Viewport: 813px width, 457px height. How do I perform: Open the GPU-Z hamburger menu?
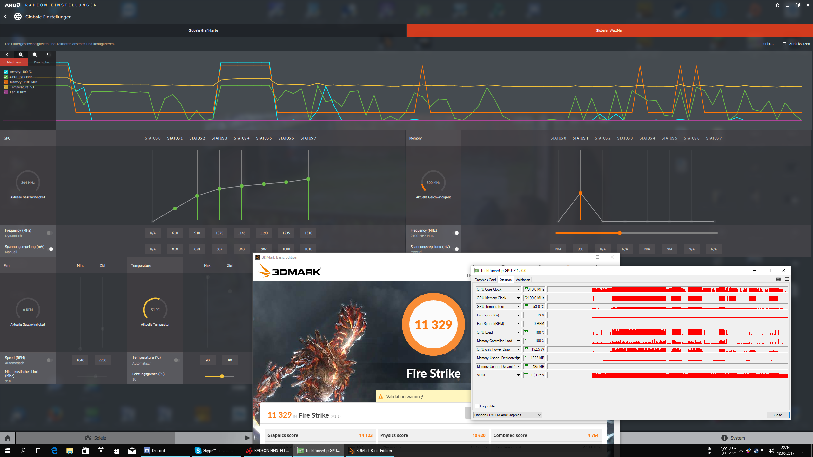[x=787, y=279]
